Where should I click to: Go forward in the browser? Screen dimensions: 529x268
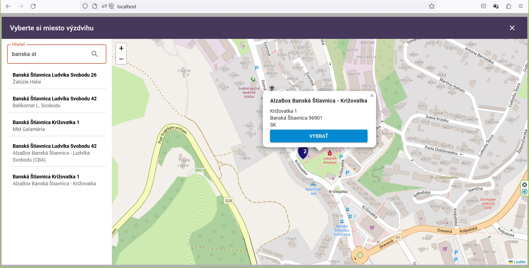(x=21, y=6)
